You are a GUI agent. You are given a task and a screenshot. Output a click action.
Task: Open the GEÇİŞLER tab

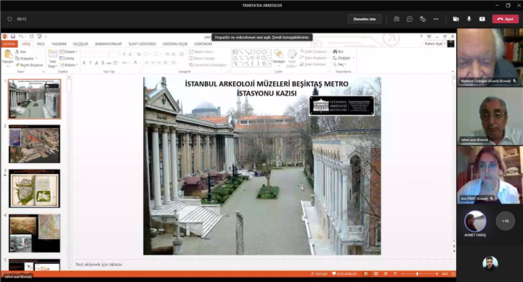click(x=81, y=44)
